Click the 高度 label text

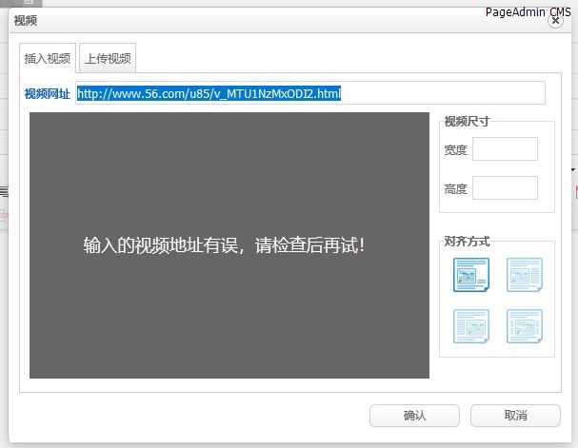click(x=455, y=189)
